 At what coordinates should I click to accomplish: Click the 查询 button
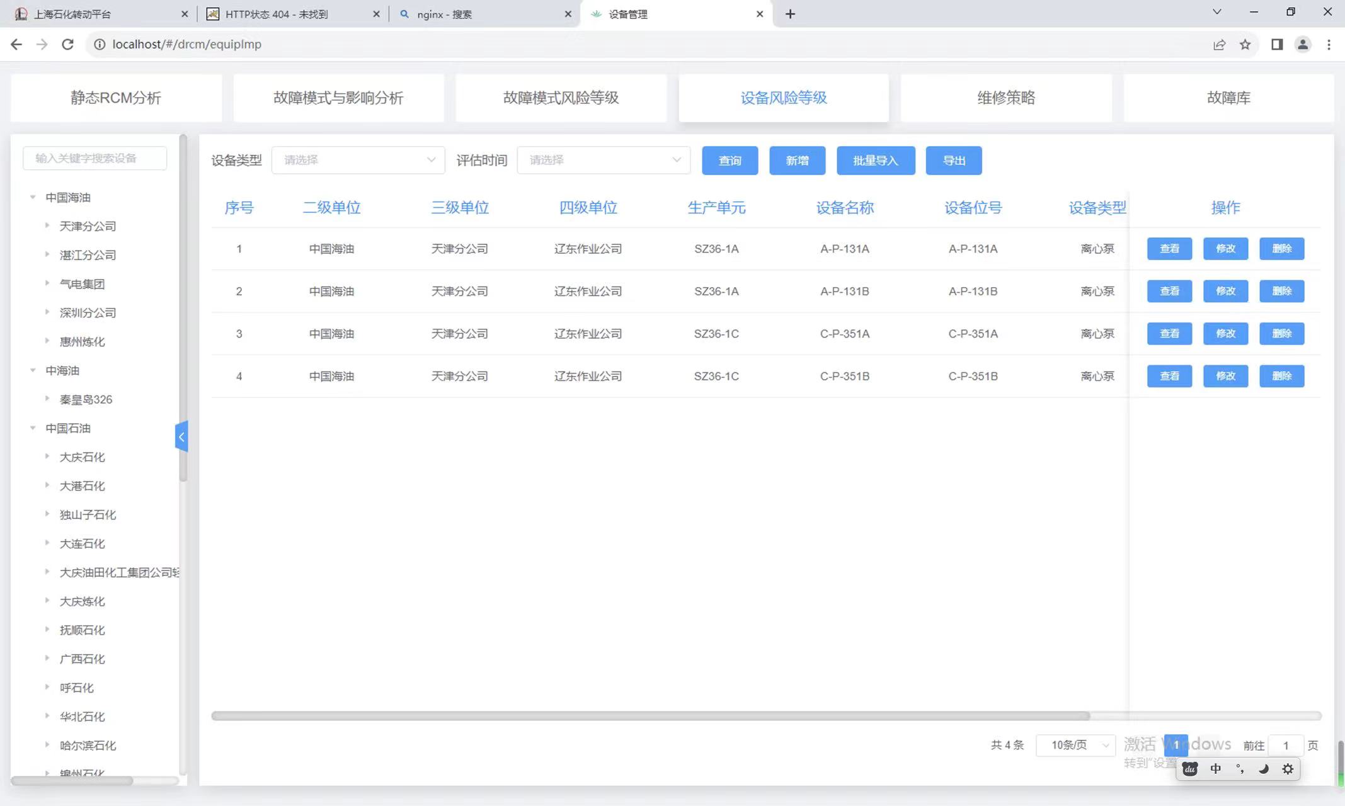coord(730,161)
